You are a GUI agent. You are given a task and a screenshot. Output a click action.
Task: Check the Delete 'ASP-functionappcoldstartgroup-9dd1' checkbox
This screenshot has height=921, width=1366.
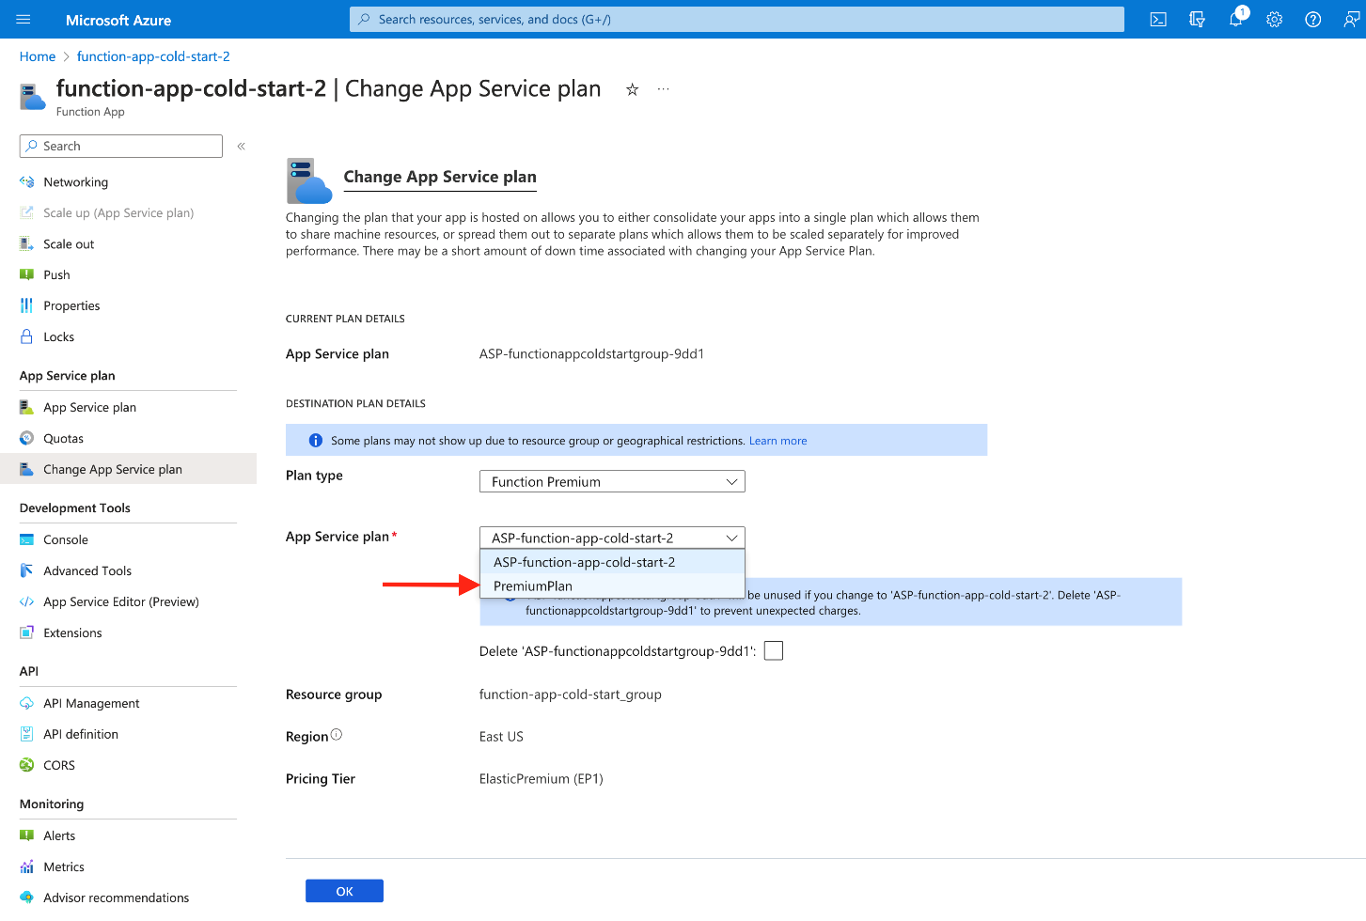773,649
